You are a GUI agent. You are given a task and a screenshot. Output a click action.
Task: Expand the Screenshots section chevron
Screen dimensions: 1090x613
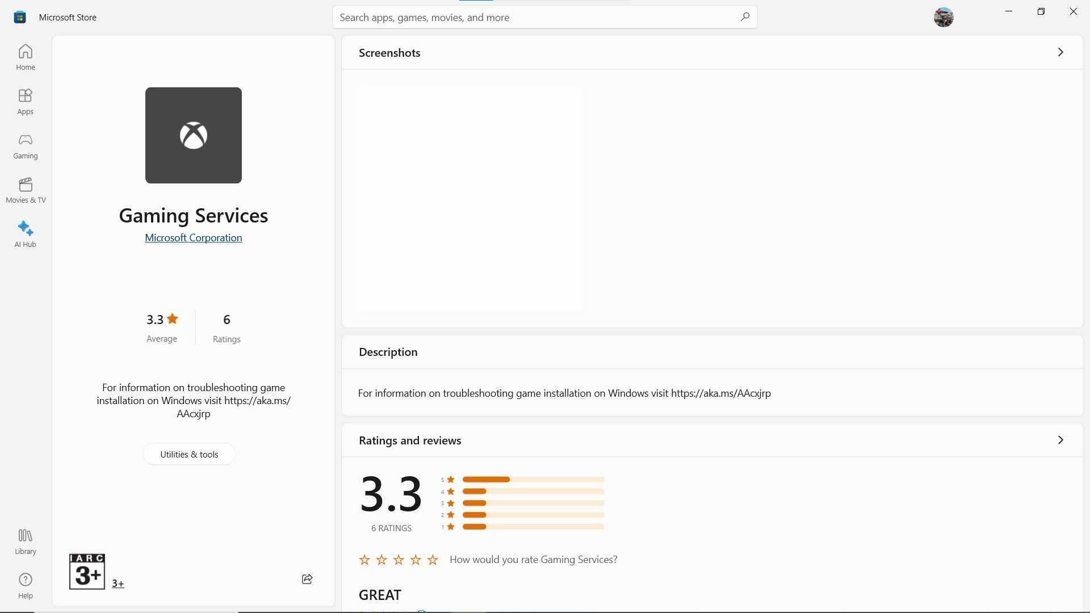pyautogui.click(x=1060, y=52)
